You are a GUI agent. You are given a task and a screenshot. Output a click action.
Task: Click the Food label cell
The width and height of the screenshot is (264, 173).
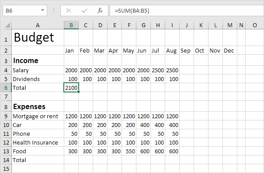coord(38,151)
